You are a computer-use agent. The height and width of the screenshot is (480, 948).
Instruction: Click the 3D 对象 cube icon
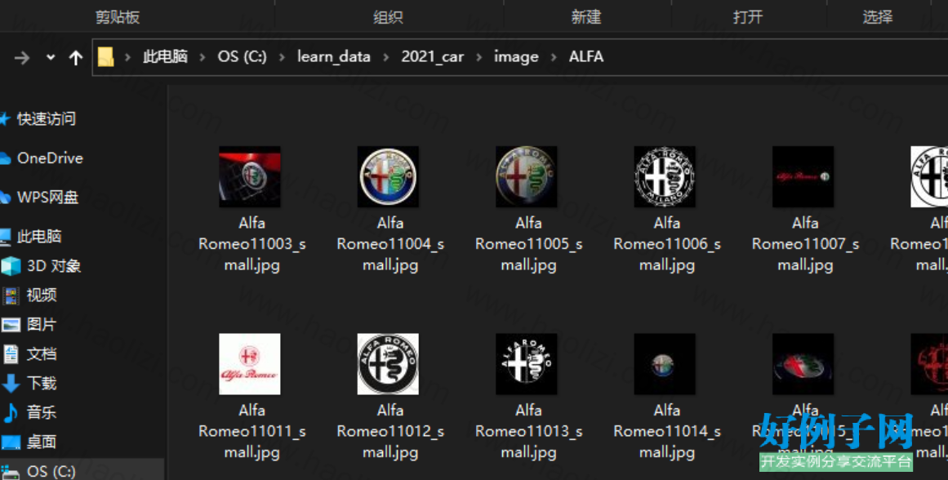(11, 266)
